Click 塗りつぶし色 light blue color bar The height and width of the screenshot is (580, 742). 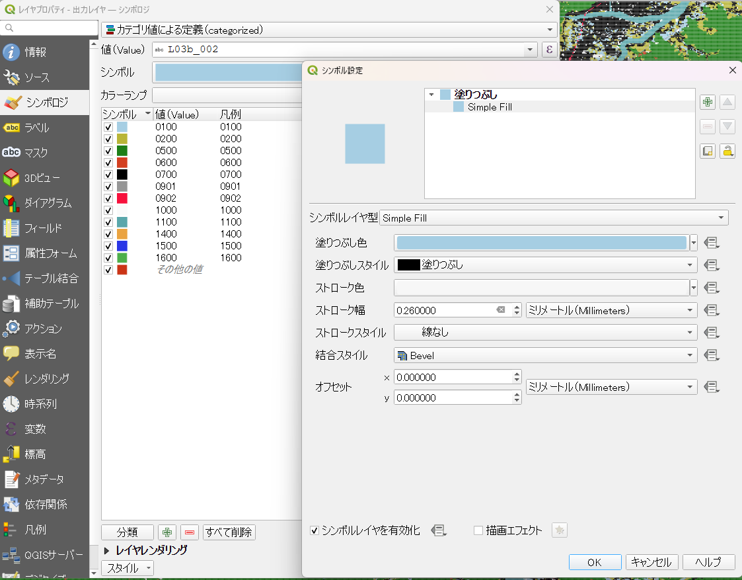pyautogui.click(x=542, y=243)
